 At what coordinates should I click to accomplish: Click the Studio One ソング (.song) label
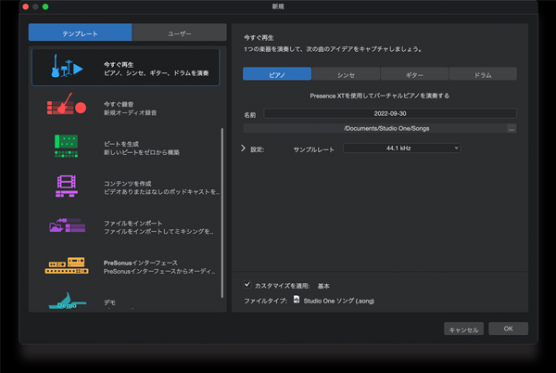pyautogui.click(x=338, y=301)
